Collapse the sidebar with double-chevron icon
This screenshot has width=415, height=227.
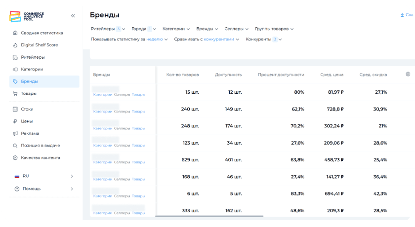point(73,16)
